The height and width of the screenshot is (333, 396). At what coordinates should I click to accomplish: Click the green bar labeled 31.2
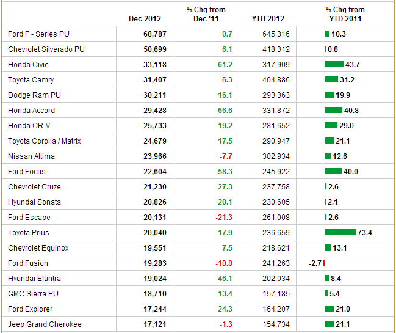click(x=331, y=79)
